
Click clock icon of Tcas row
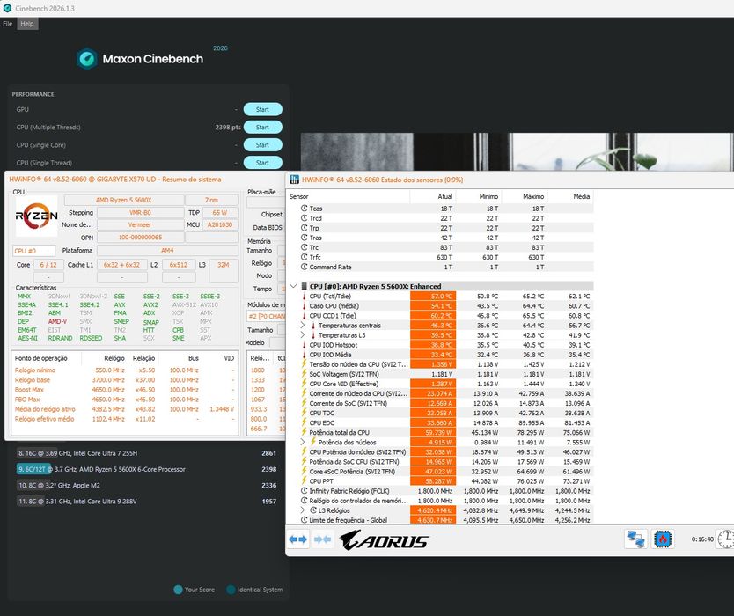pyautogui.click(x=304, y=209)
